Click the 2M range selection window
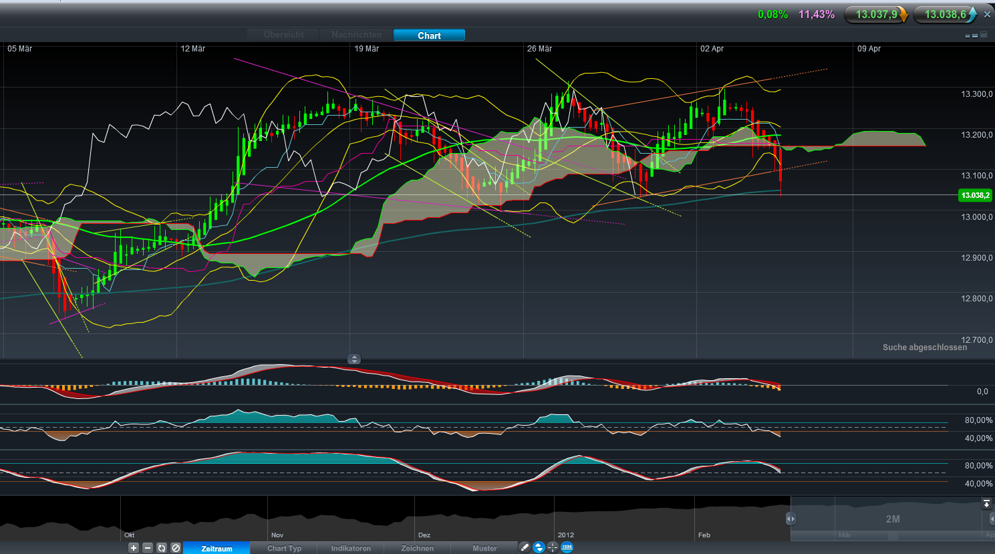Image resolution: width=995 pixels, height=554 pixels. click(891, 519)
